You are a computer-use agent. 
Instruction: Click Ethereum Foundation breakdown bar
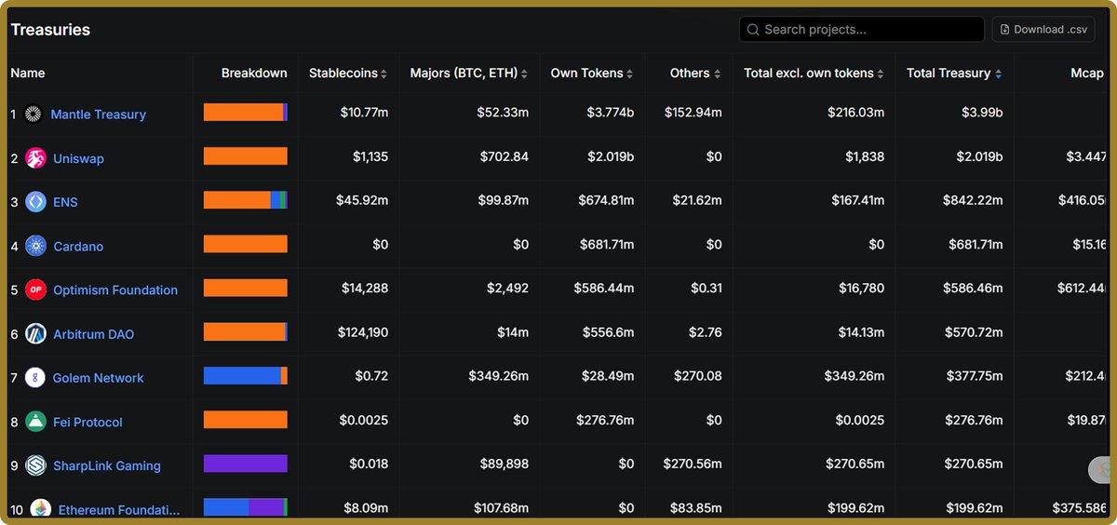(x=246, y=507)
